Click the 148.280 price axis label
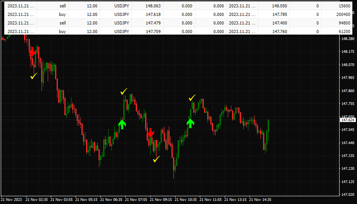 tap(348, 39)
